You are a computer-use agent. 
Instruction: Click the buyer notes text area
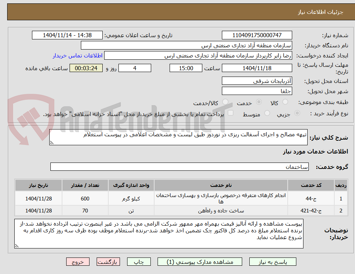(x=159, y=233)
